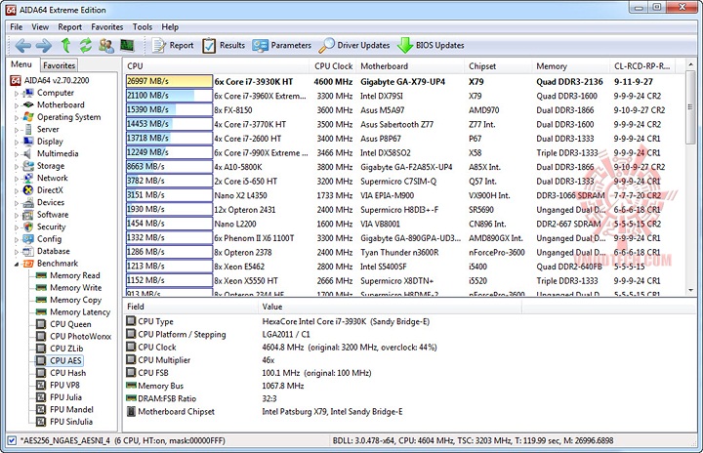The image size is (703, 453).
Task: Expand the Operating System branch
Action: [17, 118]
